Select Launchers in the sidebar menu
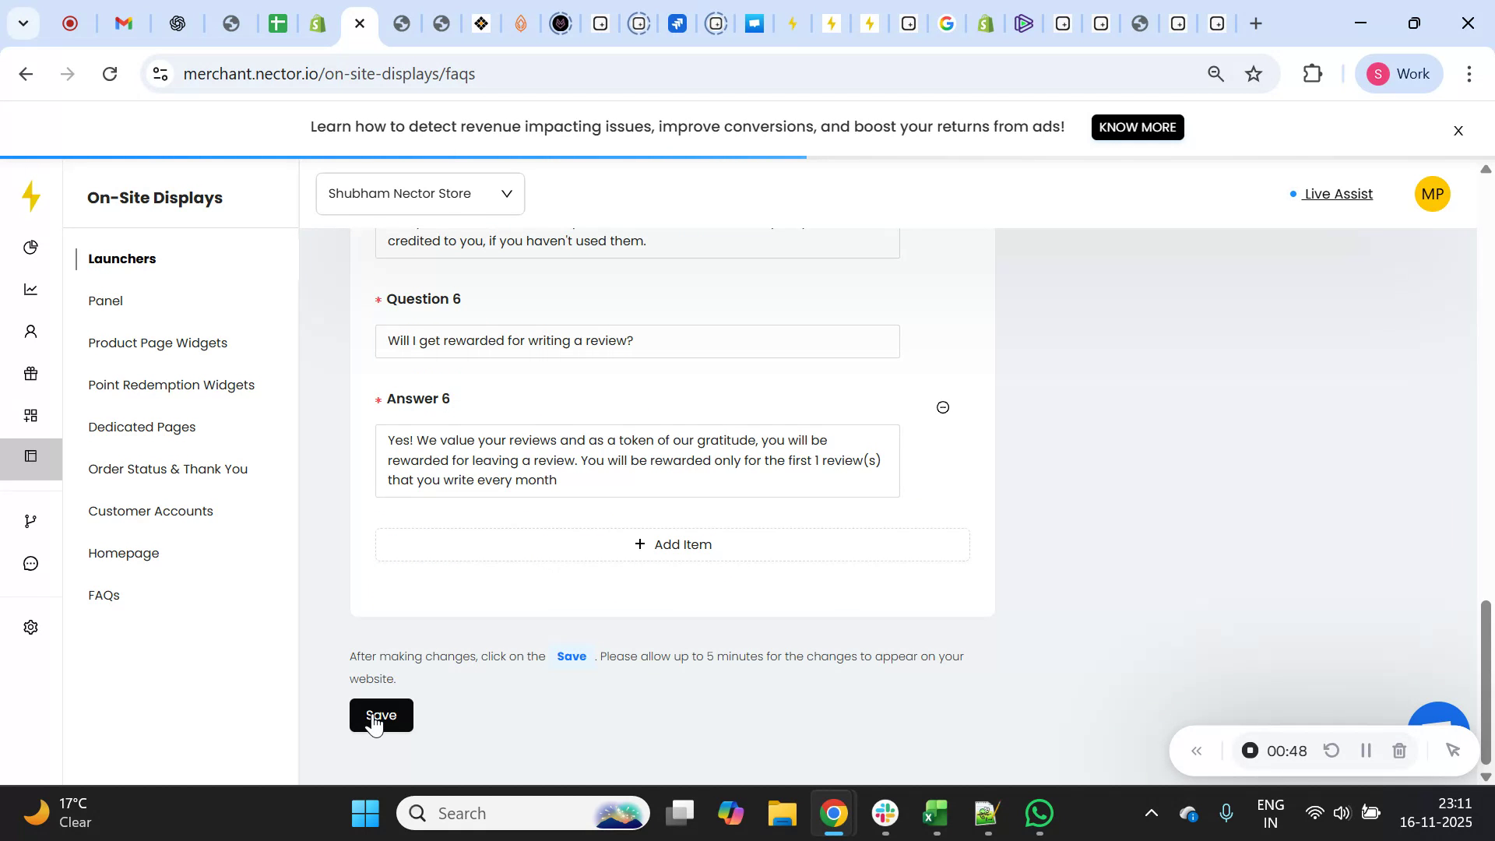This screenshot has height=841, width=1495. tap(122, 259)
